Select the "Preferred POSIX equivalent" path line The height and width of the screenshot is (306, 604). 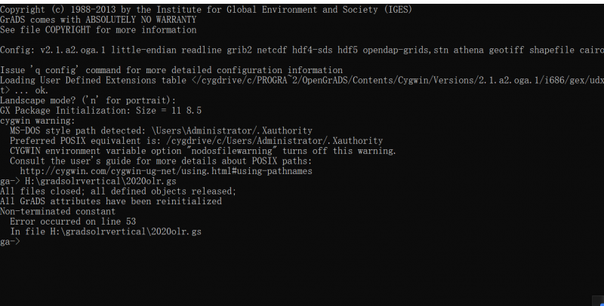click(x=196, y=141)
